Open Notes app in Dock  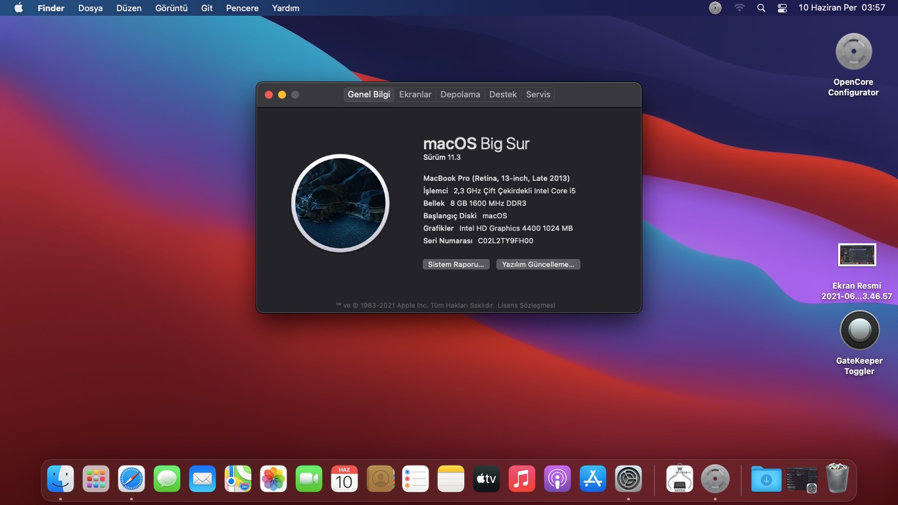click(x=451, y=479)
